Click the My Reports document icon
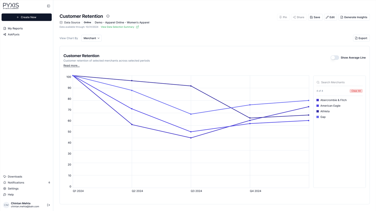This screenshot has width=376, height=211. point(5,28)
